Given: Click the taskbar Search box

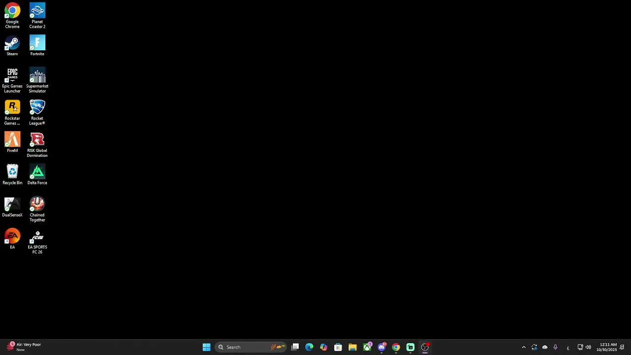Looking at the screenshot, I should point(251,347).
